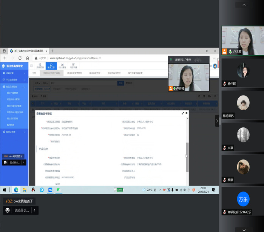The height and width of the screenshot is (232, 264).
Task: Toggle muted mic for 商学院会计216方乐
Action: 225,212
